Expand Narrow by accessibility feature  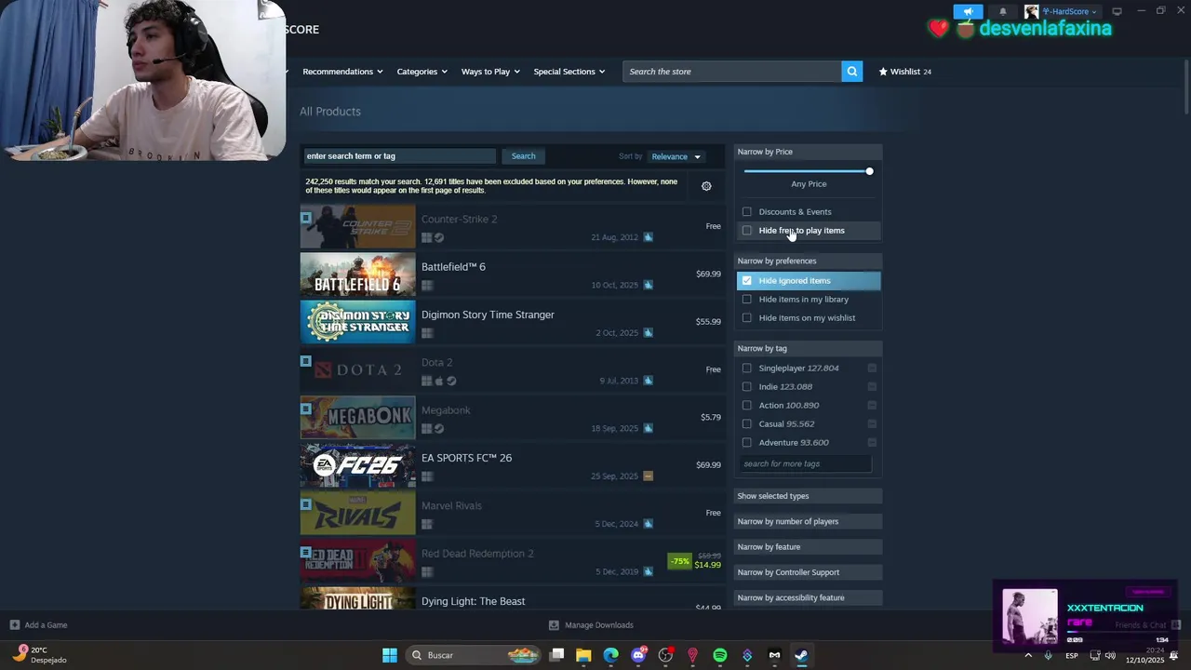point(809,597)
